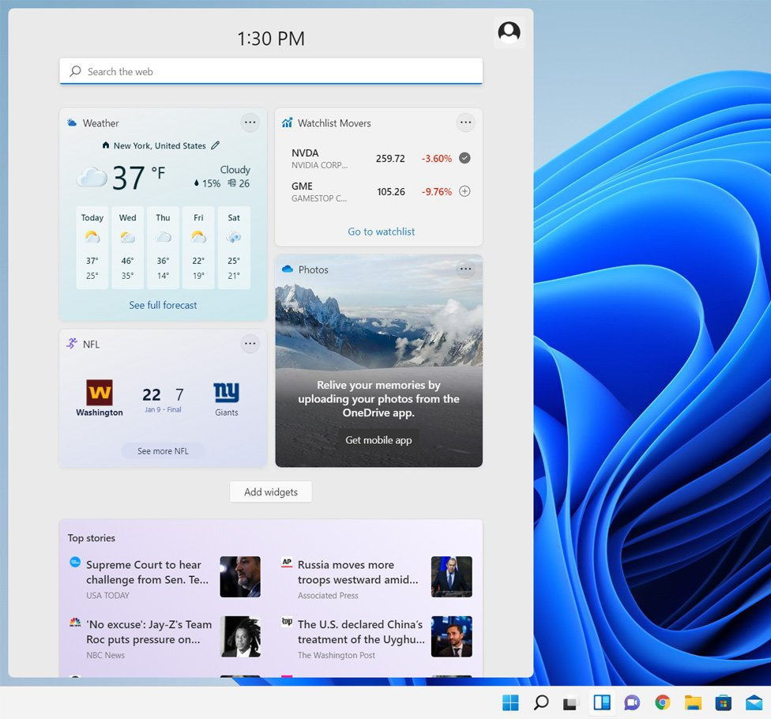The height and width of the screenshot is (719, 771).
Task: Launch Google Chrome from the taskbar
Action: [662, 702]
